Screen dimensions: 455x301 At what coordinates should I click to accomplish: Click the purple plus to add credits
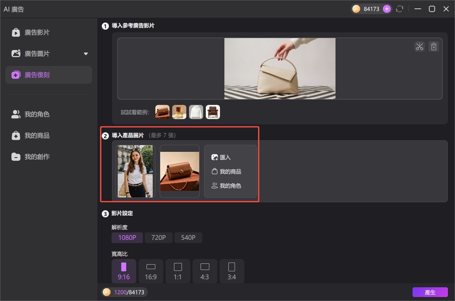pos(386,9)
